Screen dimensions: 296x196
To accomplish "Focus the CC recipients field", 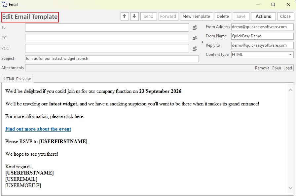I will click(x=107, y=38).
